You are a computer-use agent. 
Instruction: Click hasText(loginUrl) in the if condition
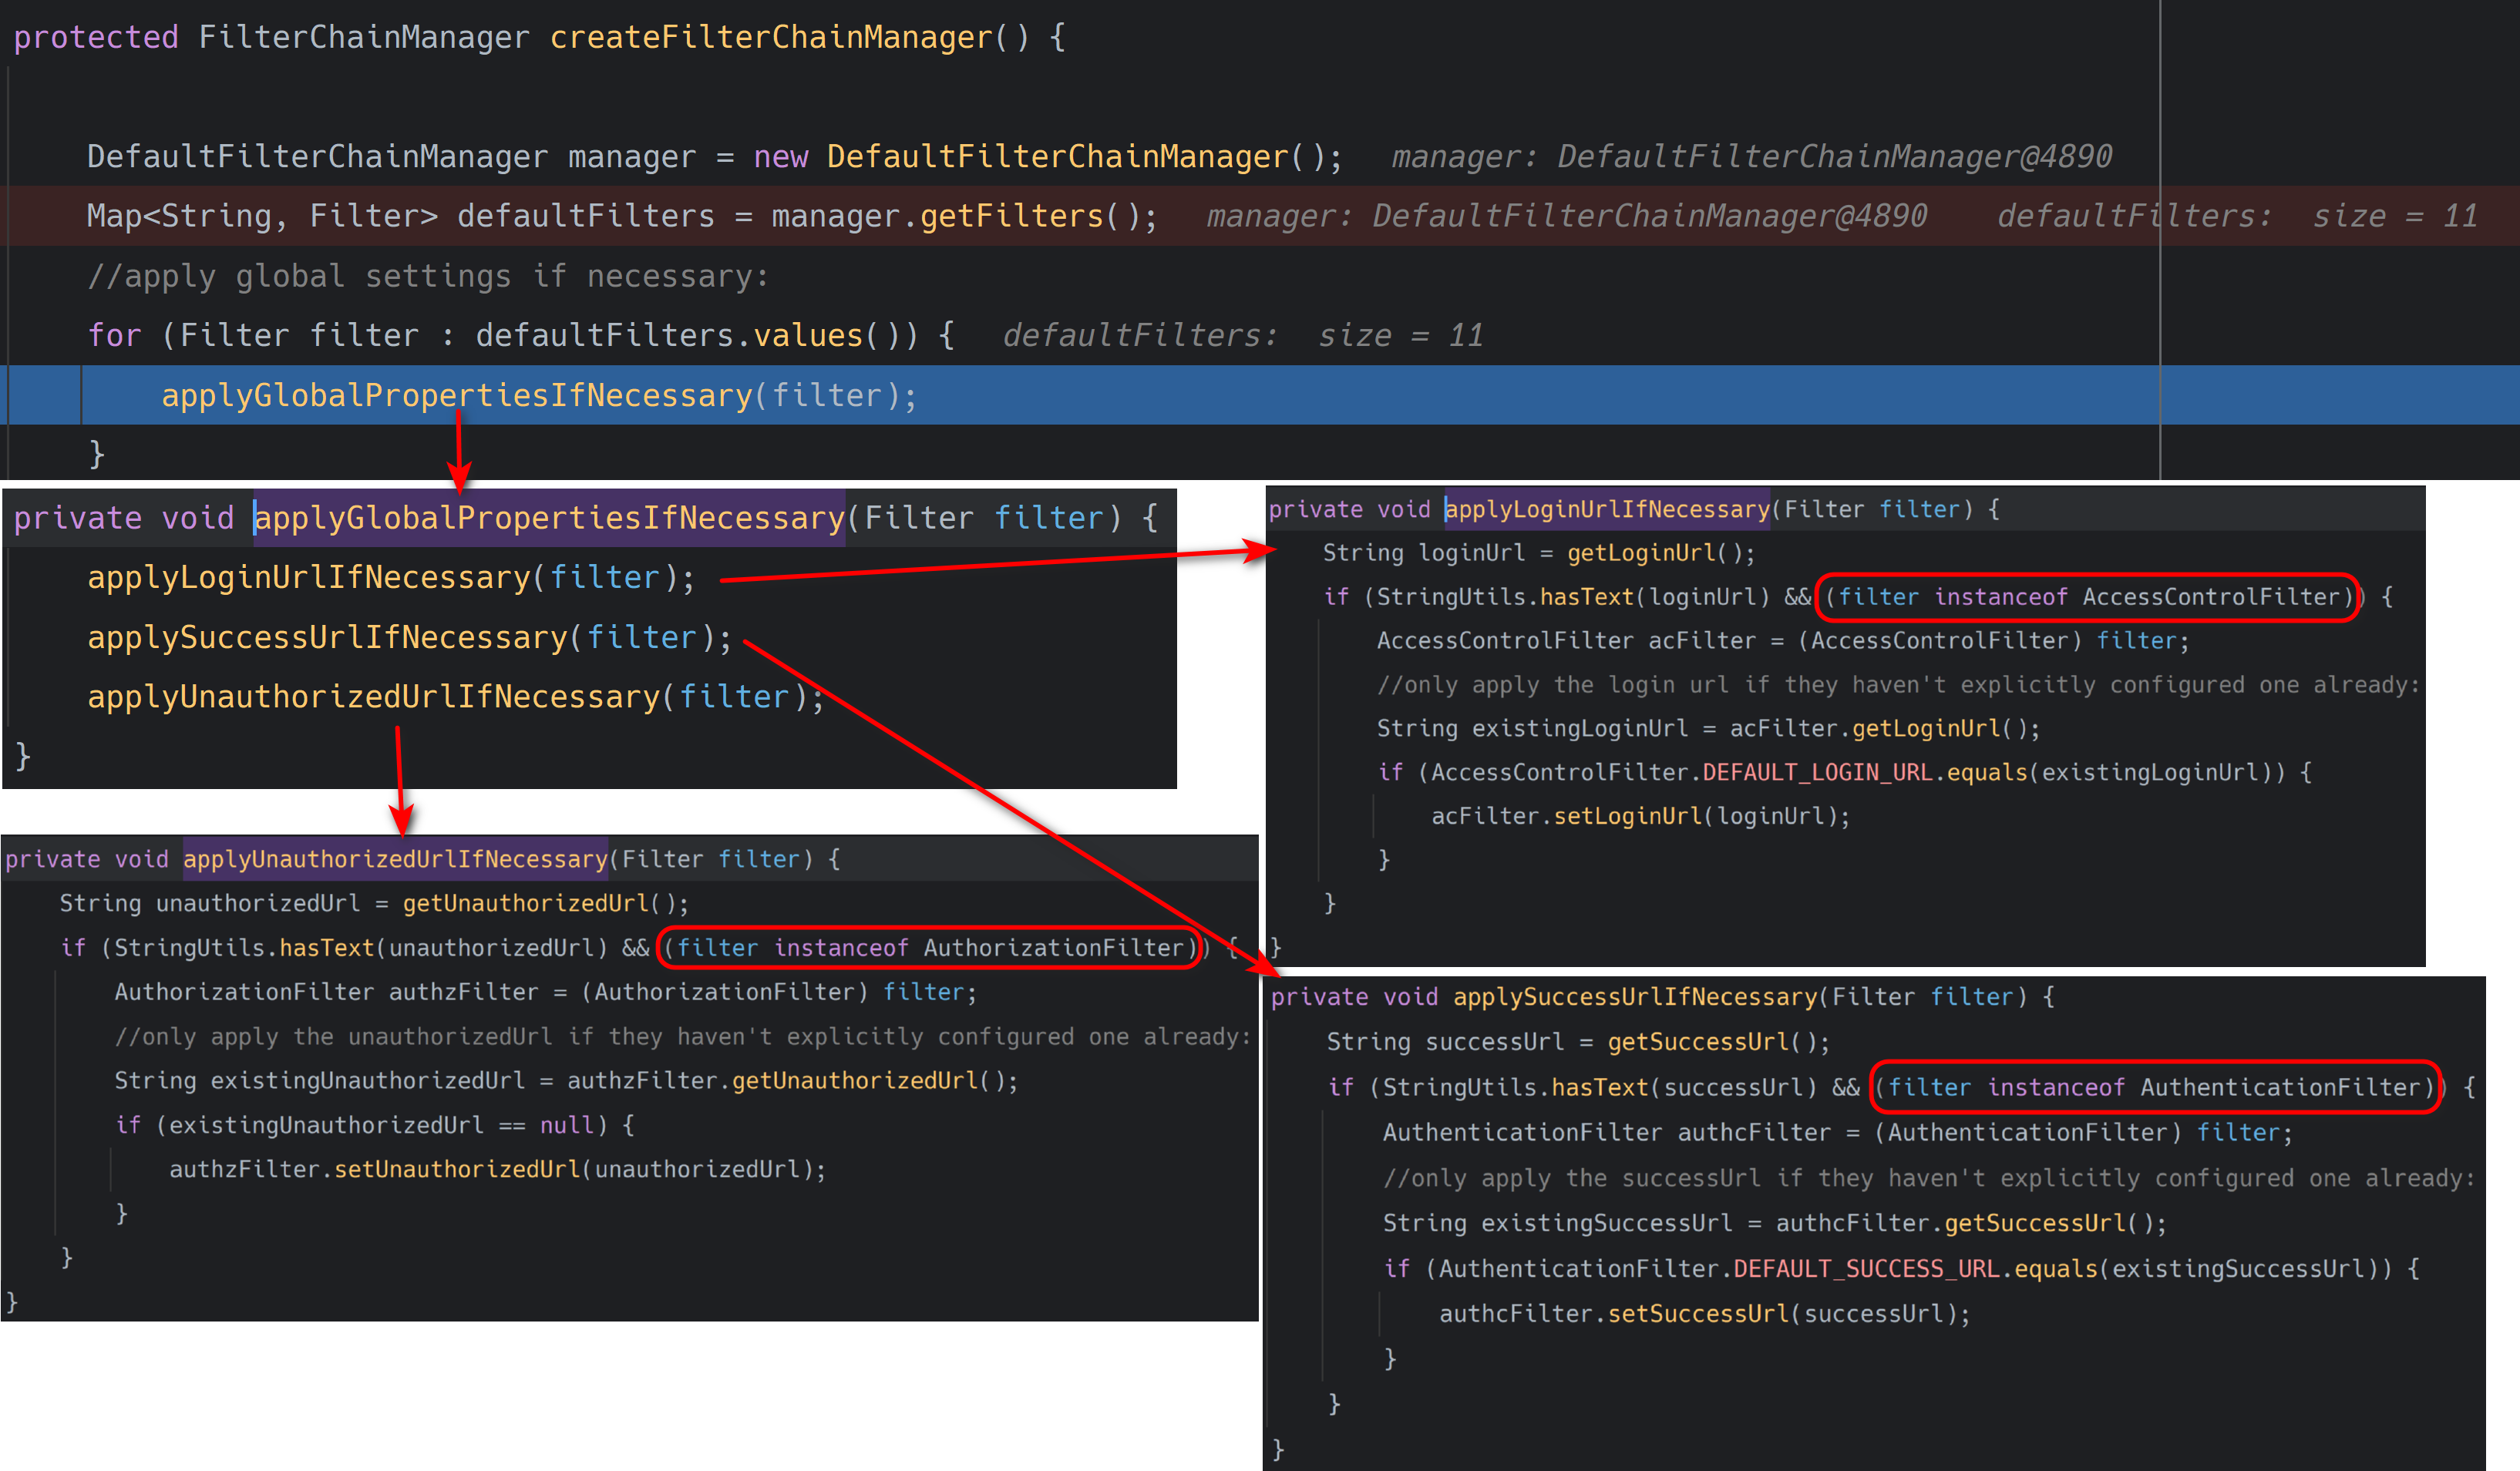(x=1655, y=596)
